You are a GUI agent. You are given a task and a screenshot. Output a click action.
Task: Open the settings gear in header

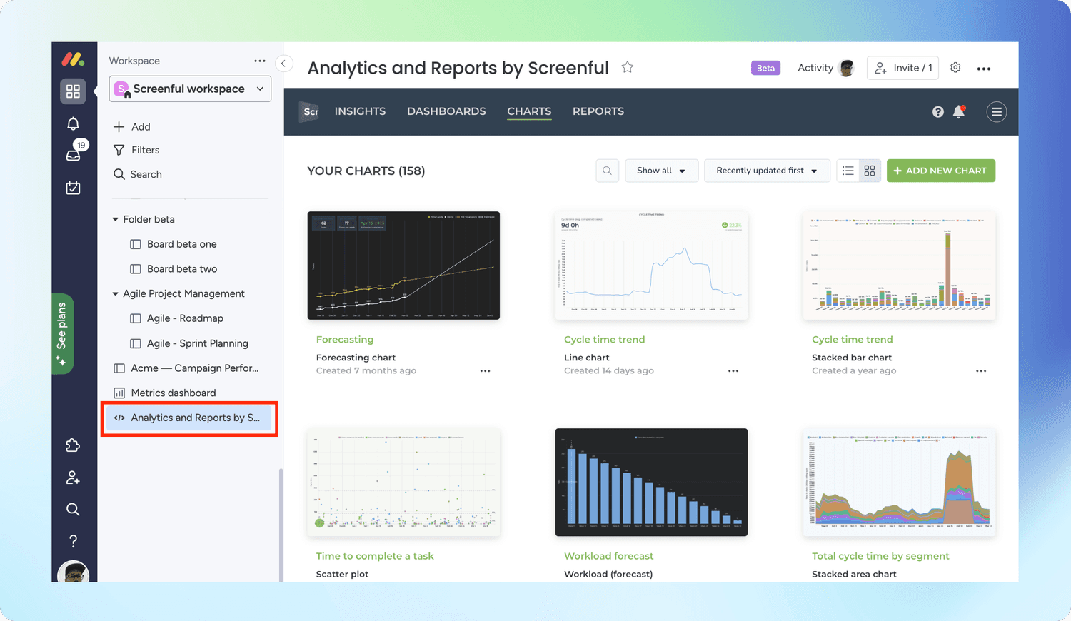point(955,68)
